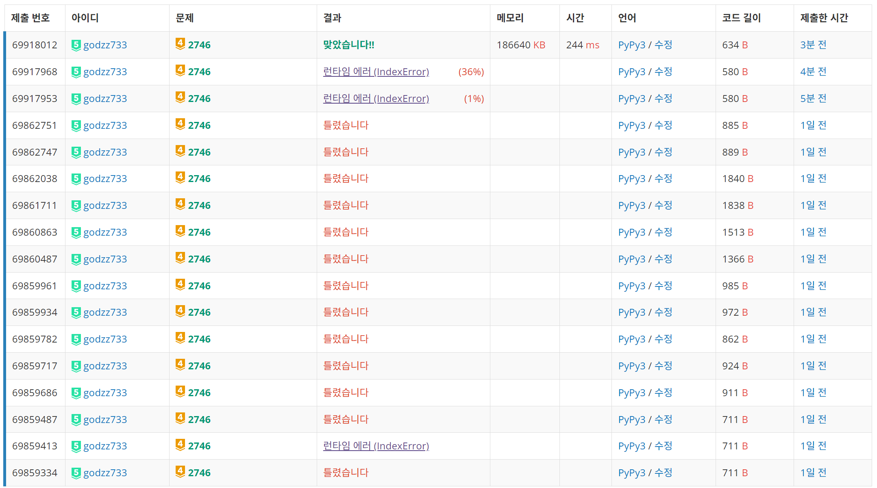This screenshot has height=488, width=877.
Task: Open the problem 2746 link on submission 69860487
Action: [x=199, y=259]
